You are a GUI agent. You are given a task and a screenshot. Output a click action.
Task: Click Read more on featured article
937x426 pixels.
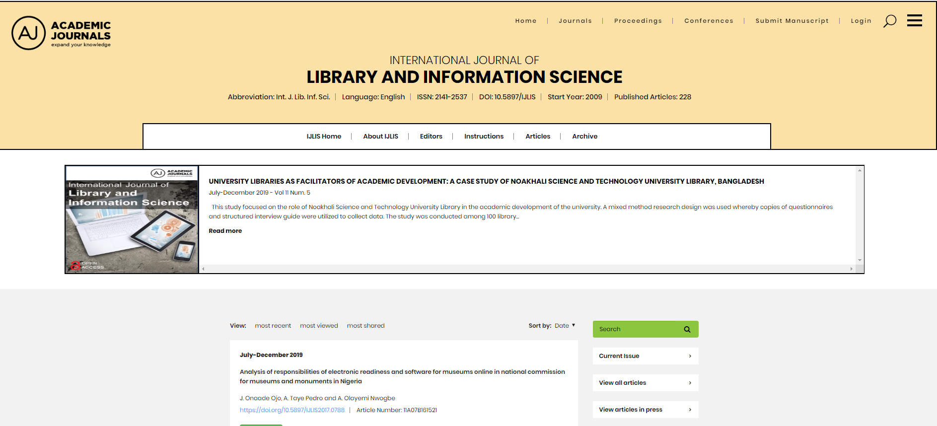(x=225, y=231)
